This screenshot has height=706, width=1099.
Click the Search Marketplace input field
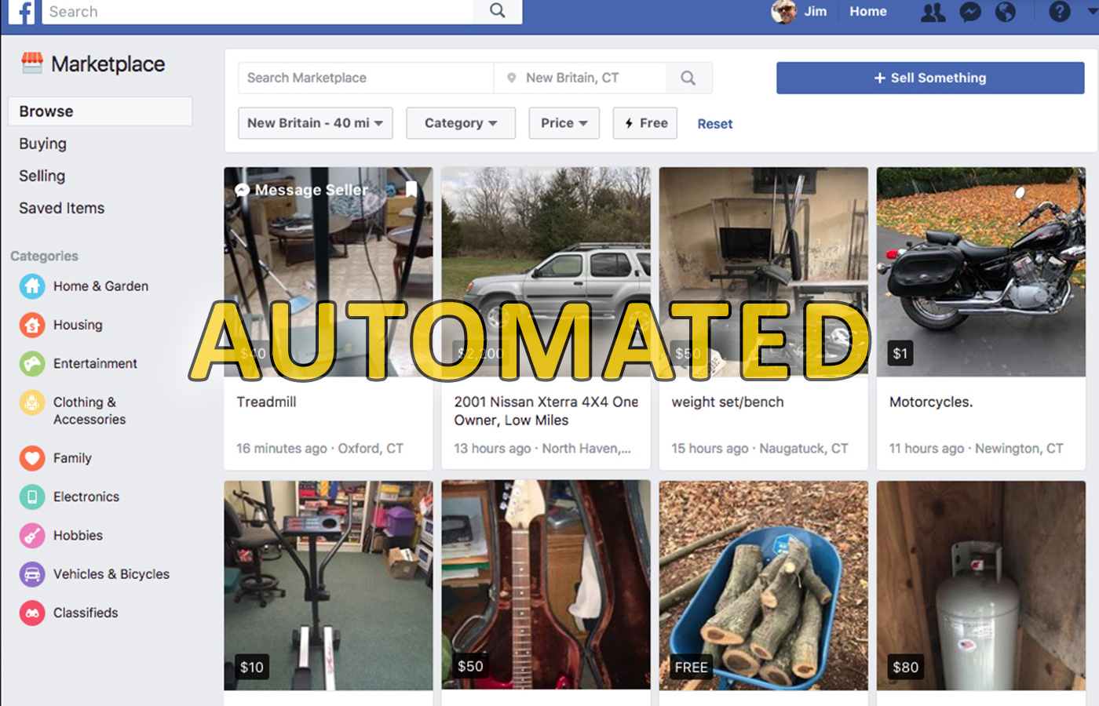[365, 78]
